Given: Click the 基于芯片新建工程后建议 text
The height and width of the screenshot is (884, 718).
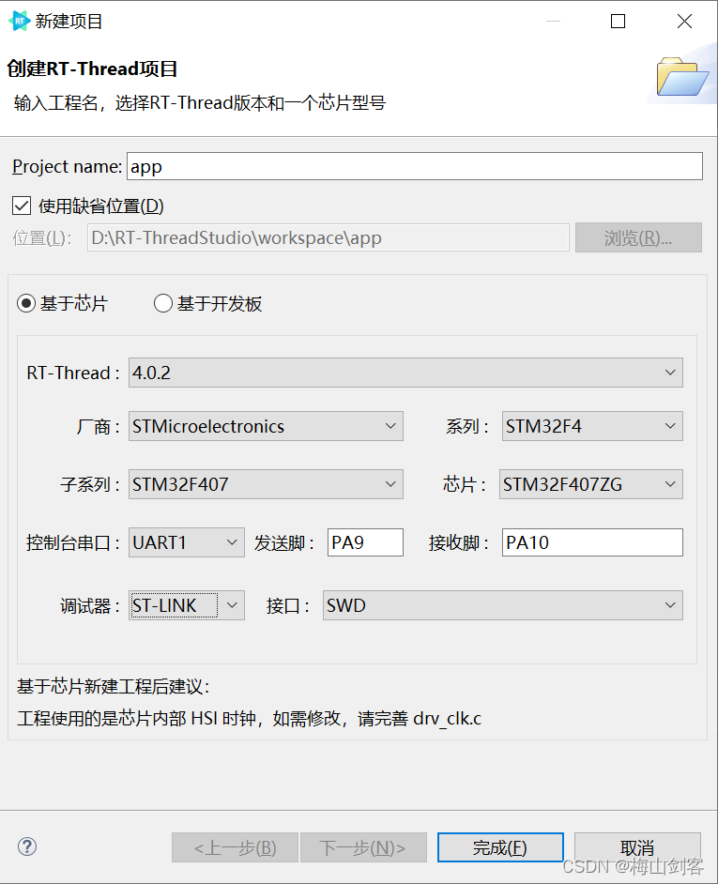Looking at the screenshot, I should point(114,687).
